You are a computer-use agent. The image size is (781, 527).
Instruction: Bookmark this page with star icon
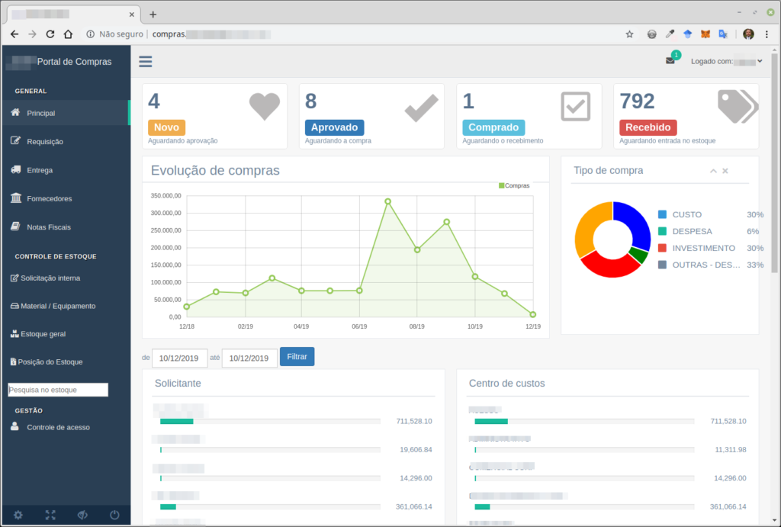(x=629, y=34)
